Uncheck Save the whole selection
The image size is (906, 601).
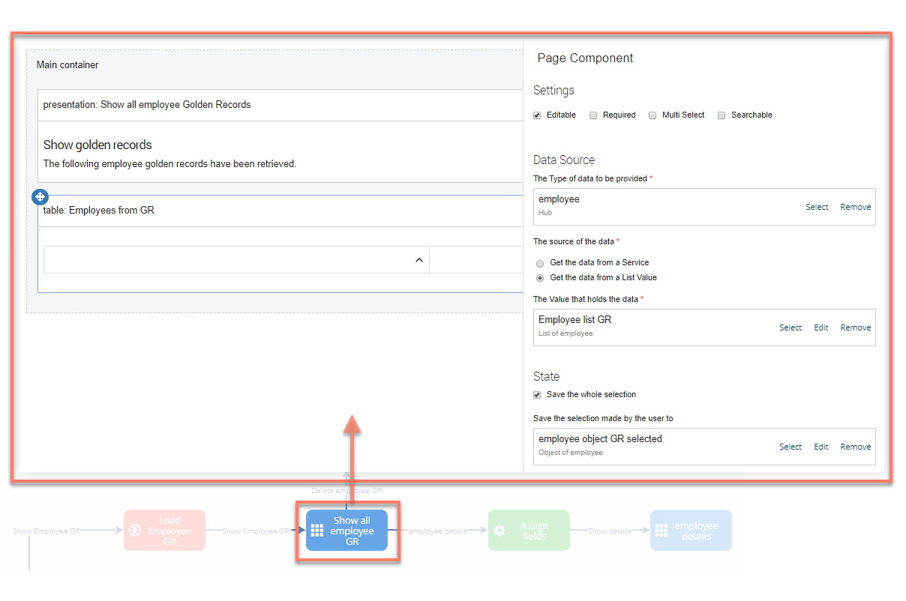click(x=537, y=395)
